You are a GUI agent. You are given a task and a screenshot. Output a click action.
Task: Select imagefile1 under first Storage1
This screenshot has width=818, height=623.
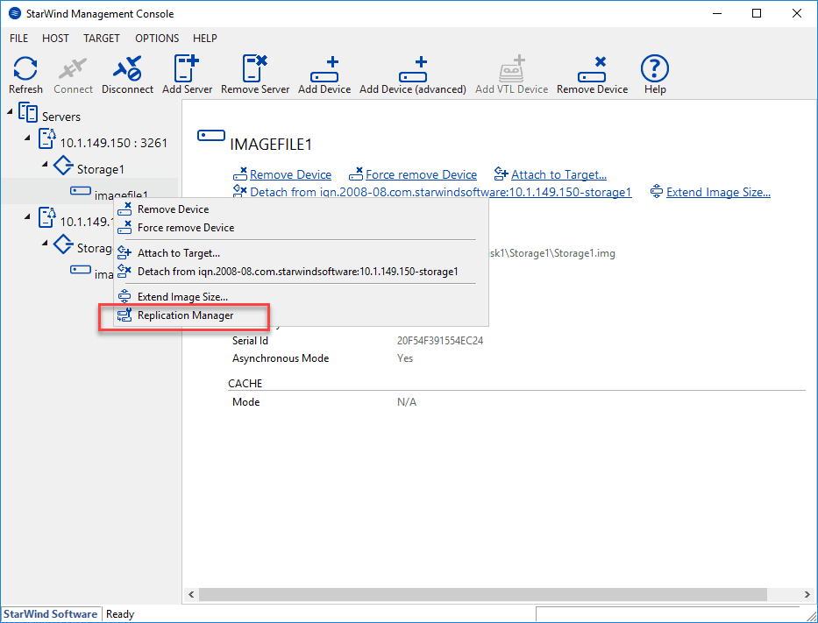(121, 195)
